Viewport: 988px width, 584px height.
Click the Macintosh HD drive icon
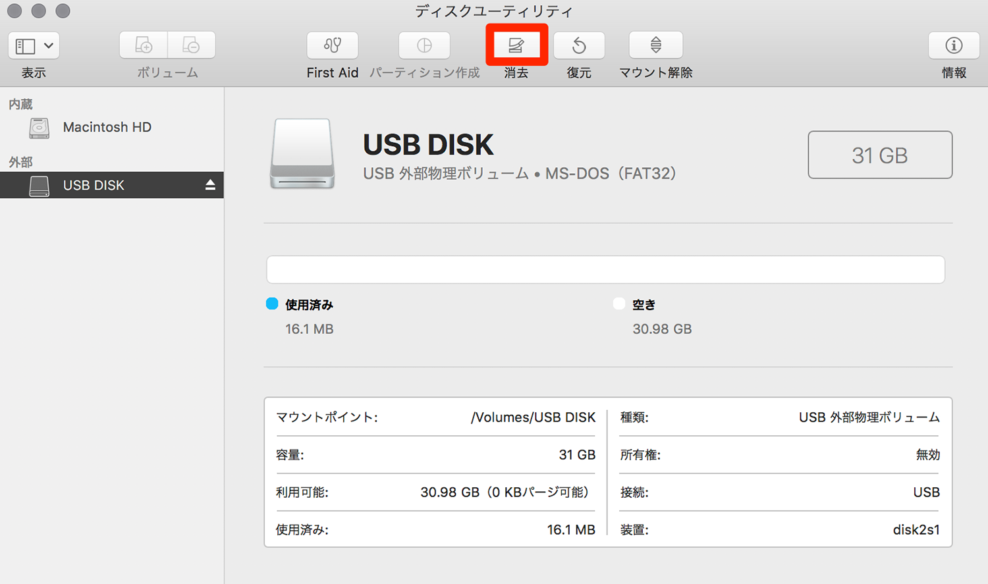click(40, 128)
